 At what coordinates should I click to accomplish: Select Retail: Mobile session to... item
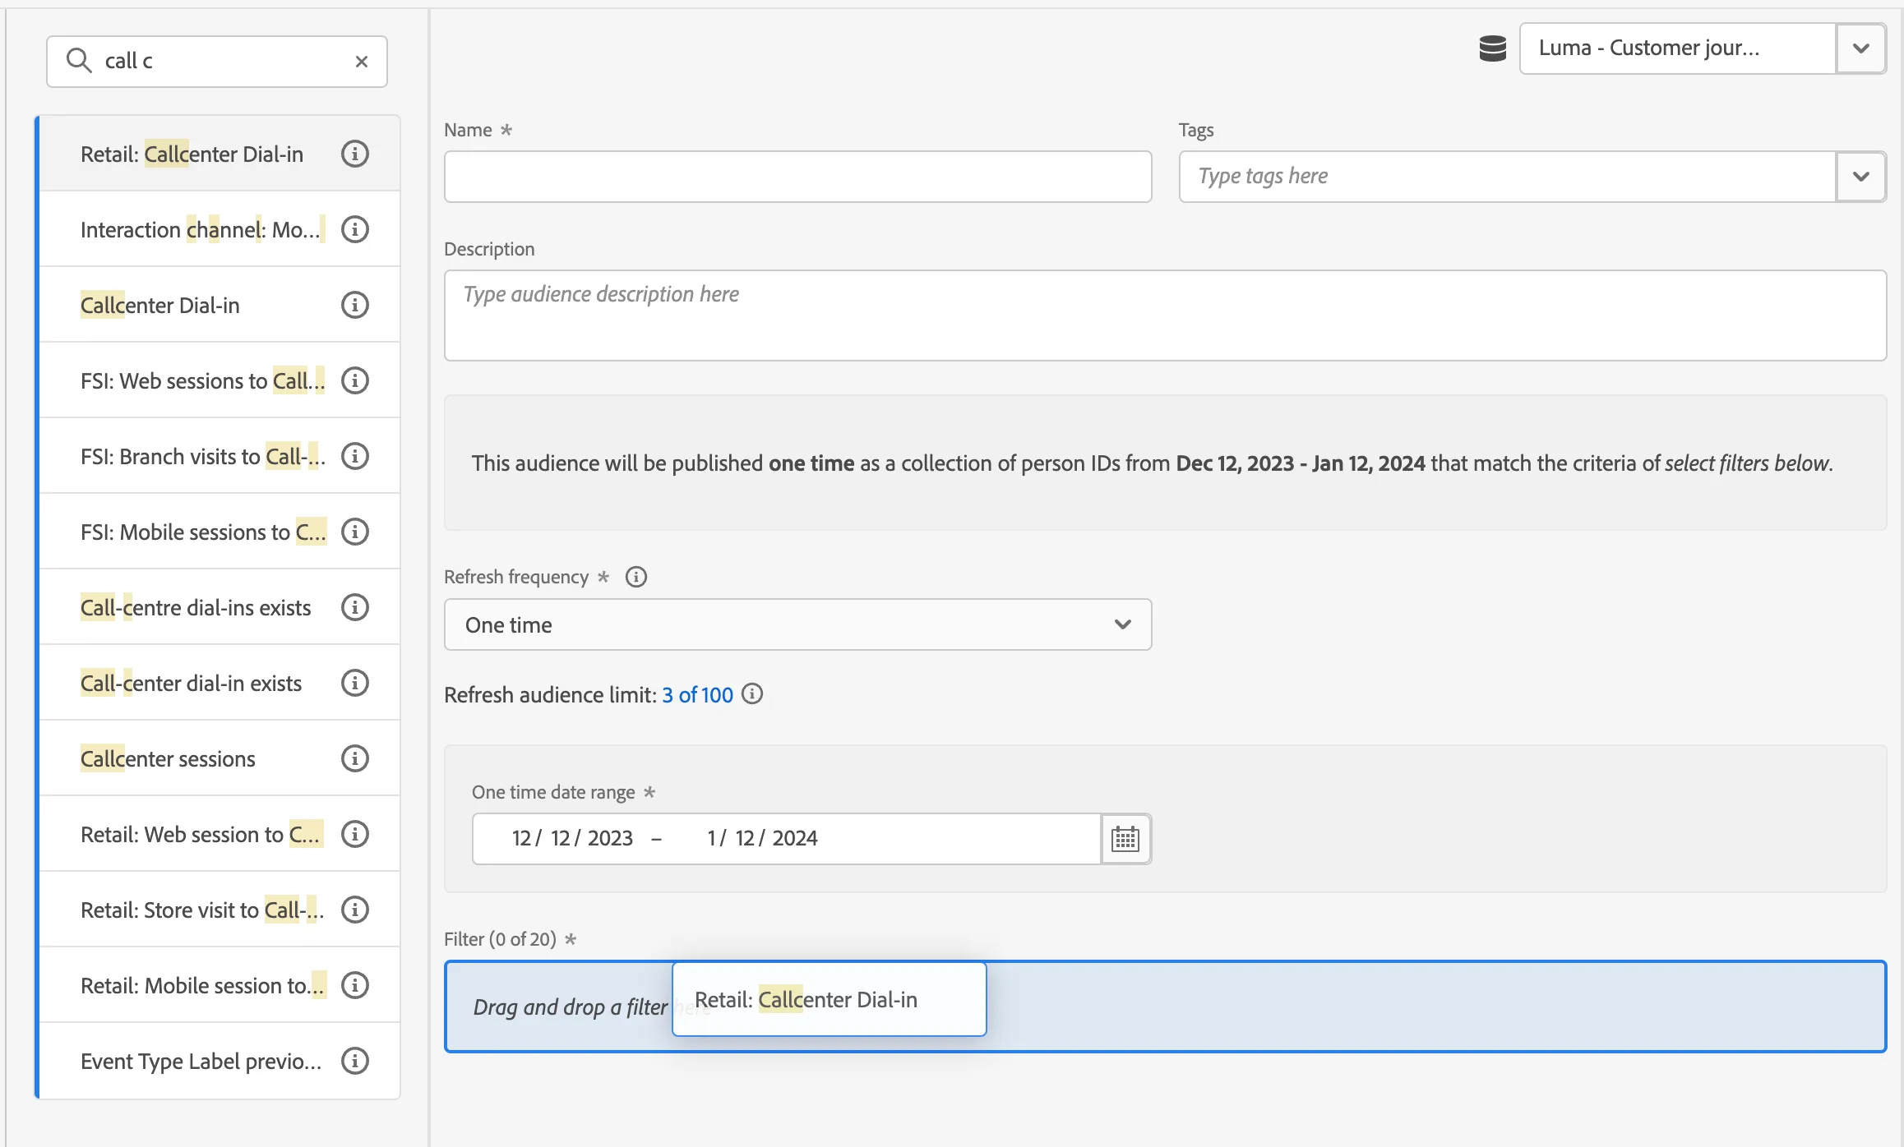[219, 985]
